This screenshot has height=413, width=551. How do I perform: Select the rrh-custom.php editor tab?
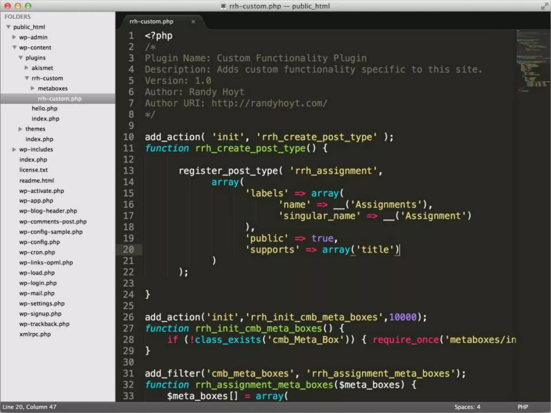151,22
